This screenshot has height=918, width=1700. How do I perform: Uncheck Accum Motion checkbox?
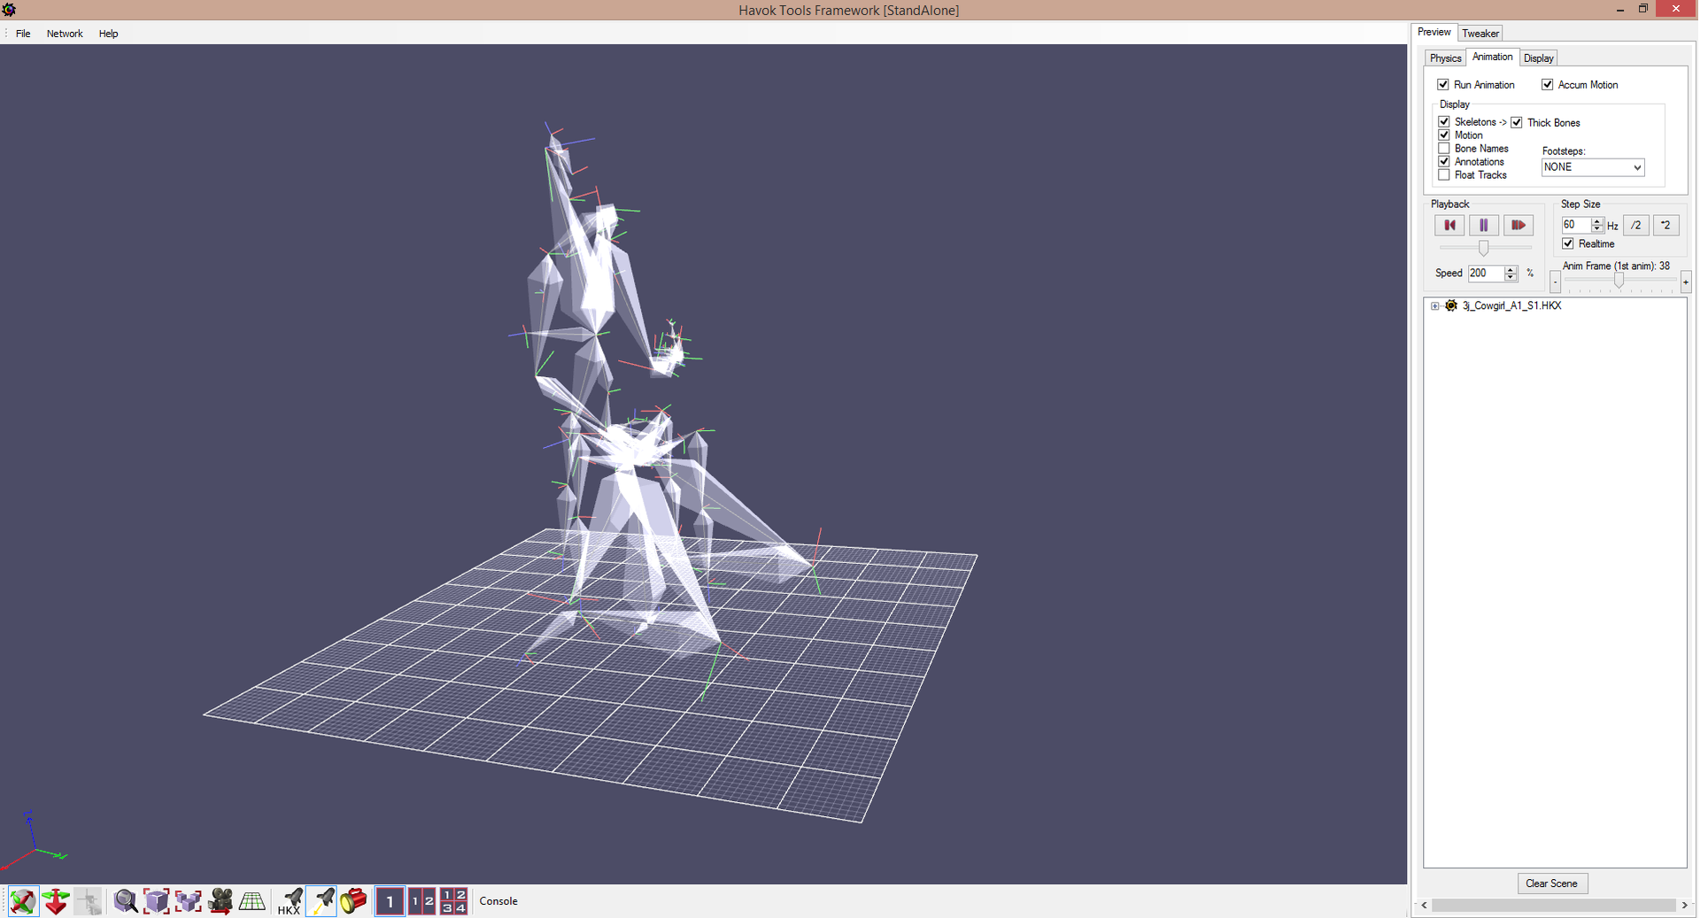pos(1548,85)
